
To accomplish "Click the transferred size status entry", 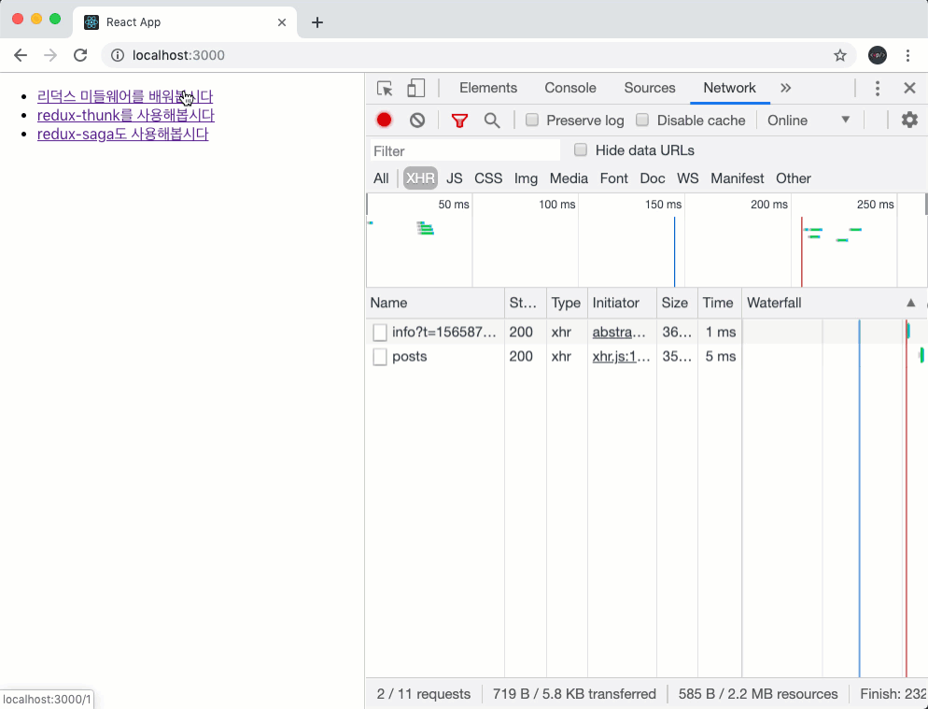I will coord(575,694).
